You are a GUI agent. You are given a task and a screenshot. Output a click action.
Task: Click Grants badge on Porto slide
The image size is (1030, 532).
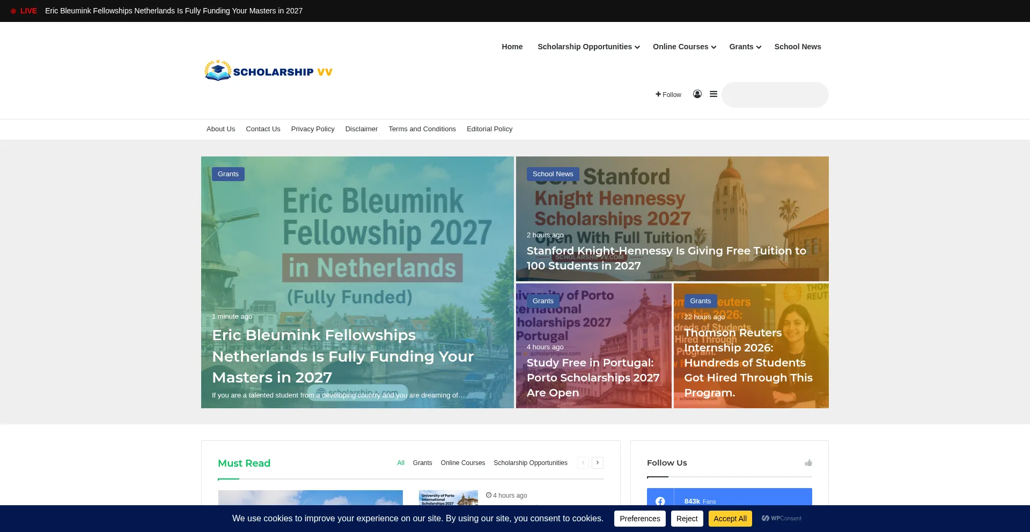543,301
